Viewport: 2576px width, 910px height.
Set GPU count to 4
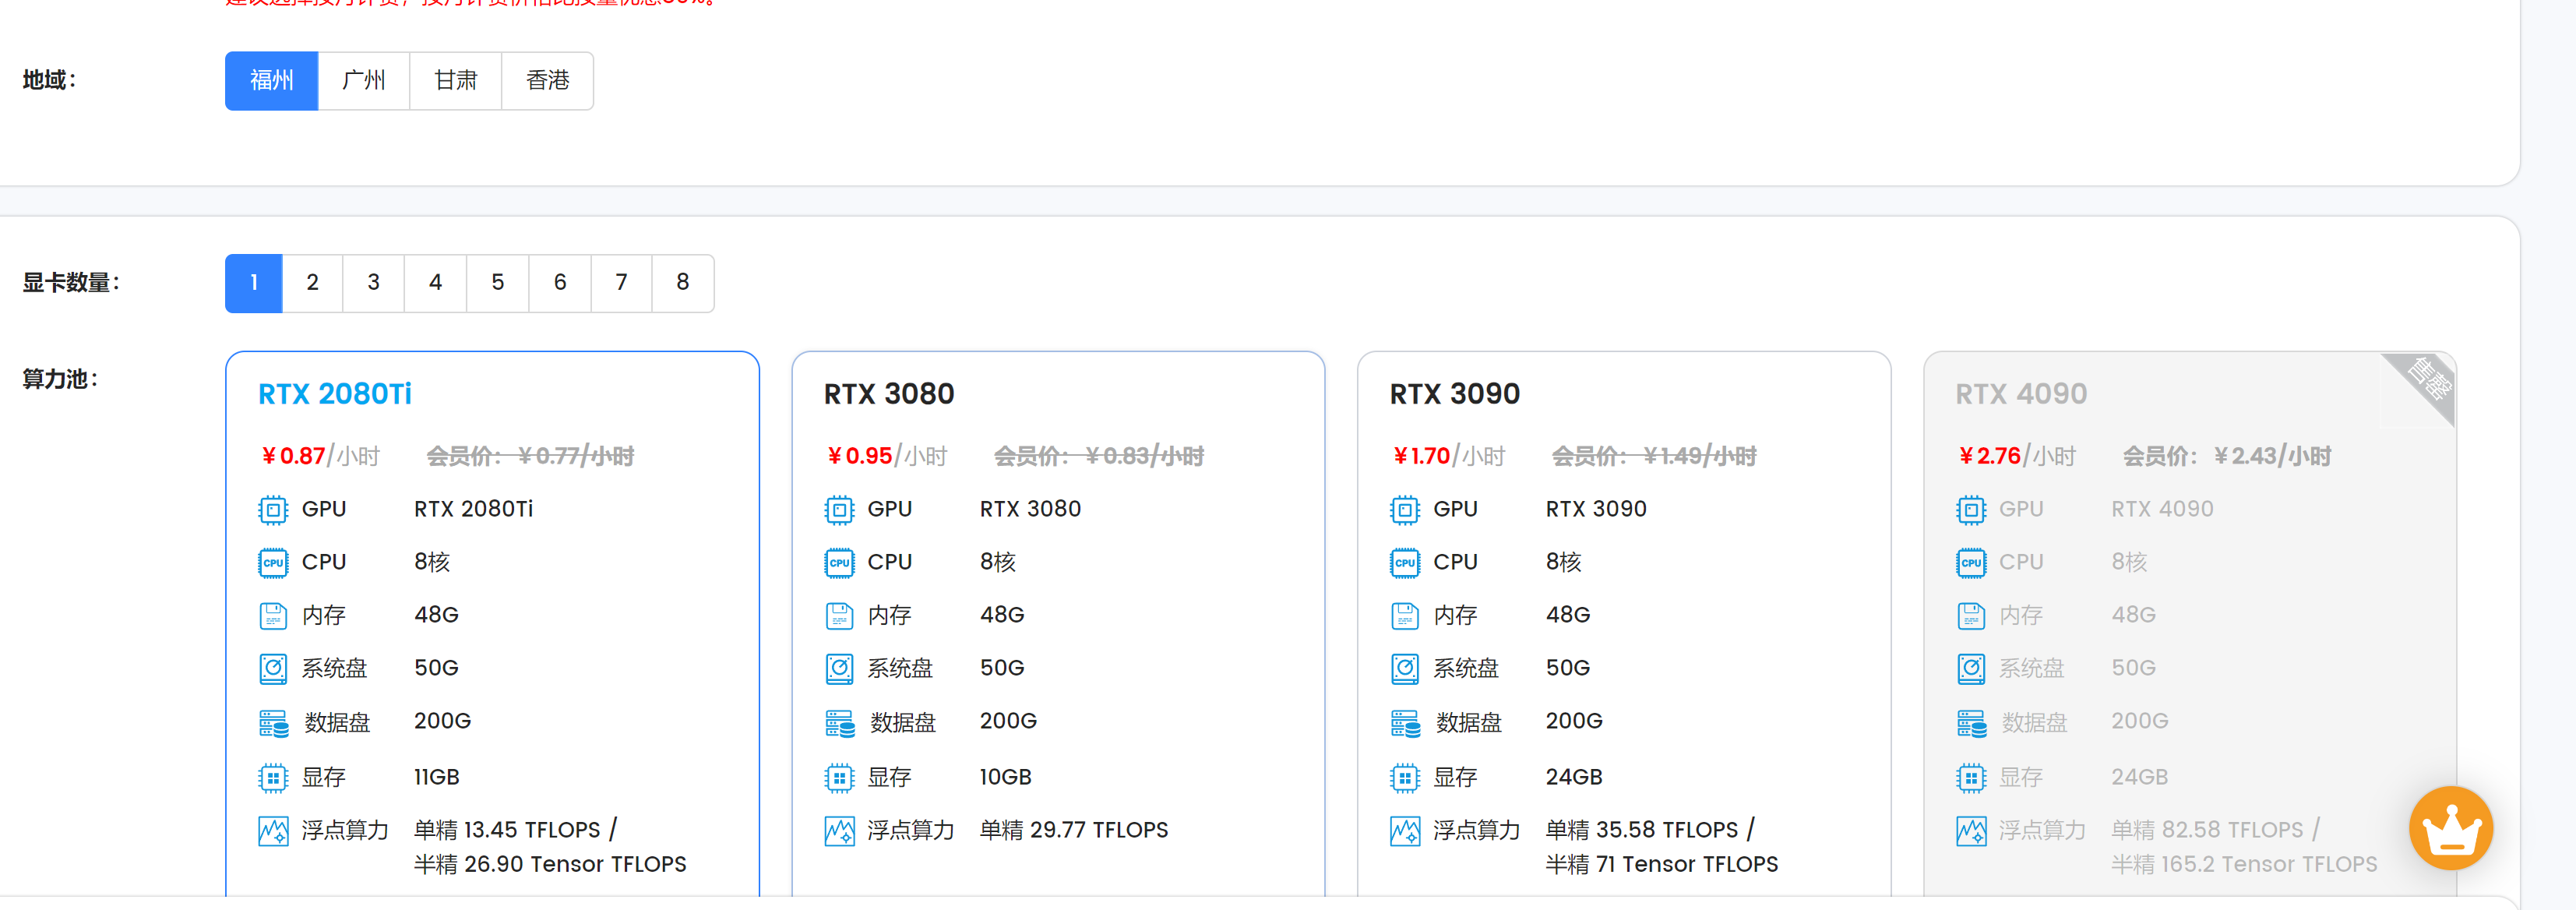point(436,283)
